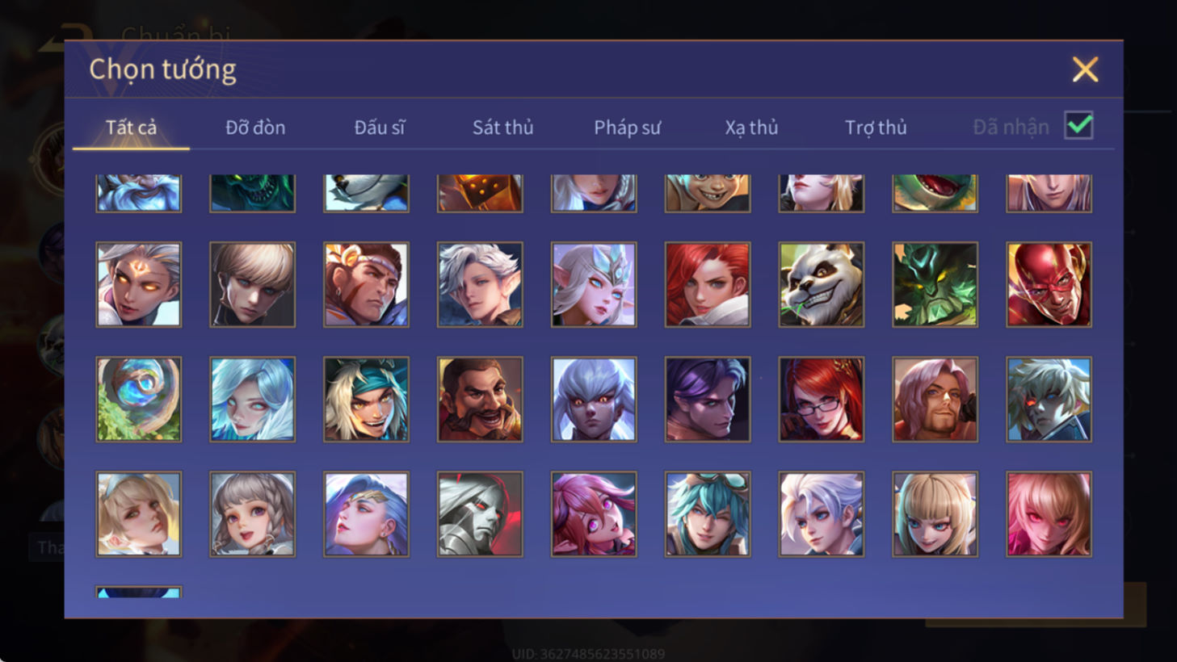Pick the red-haired hero with glasses
This screenshot has height=662, width=1177.
pyautogui.click(x=821, y=400)
